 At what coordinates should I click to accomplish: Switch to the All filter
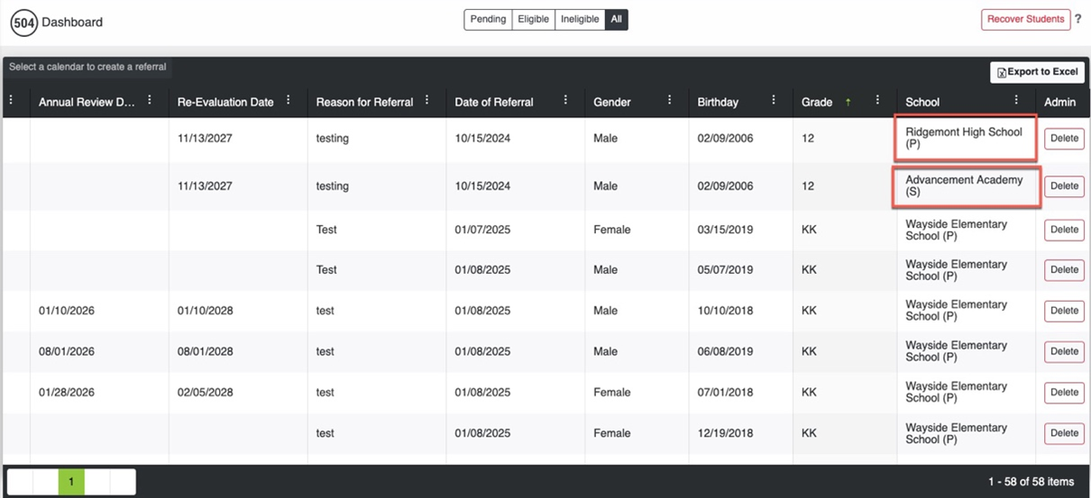[616, 19]
